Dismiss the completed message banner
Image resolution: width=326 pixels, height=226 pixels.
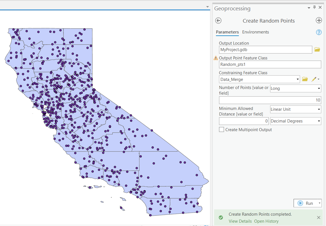(x=319, y=217)
